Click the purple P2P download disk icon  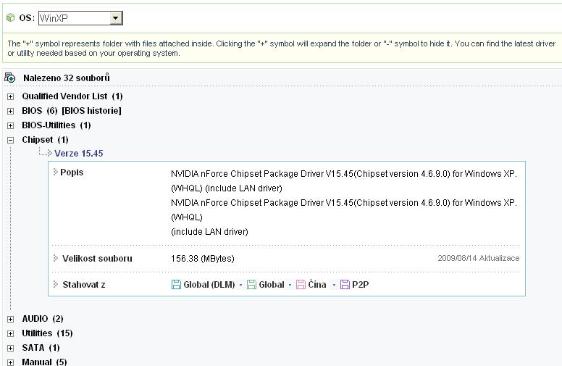(345, 285)
